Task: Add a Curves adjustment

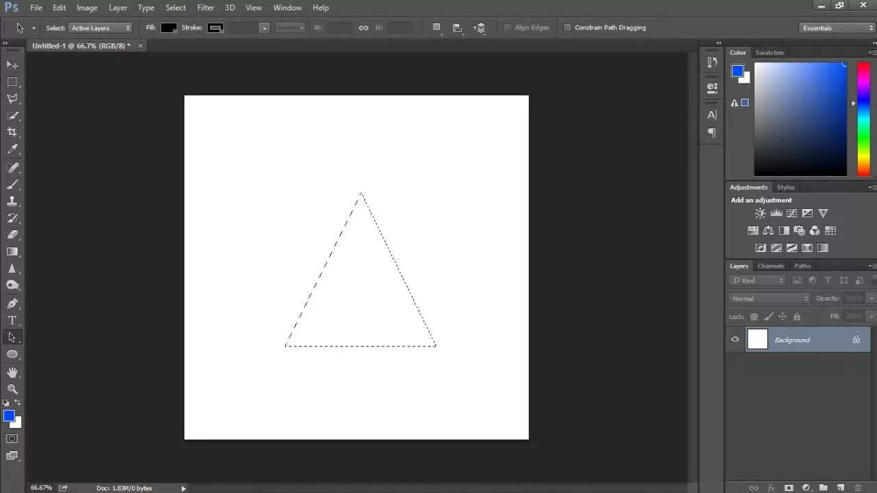Action: point(792,214)
